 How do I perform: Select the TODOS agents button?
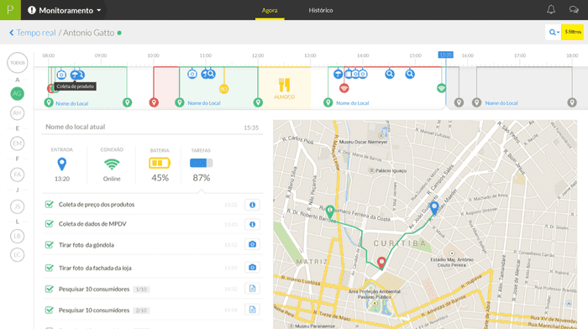point(18,63)
